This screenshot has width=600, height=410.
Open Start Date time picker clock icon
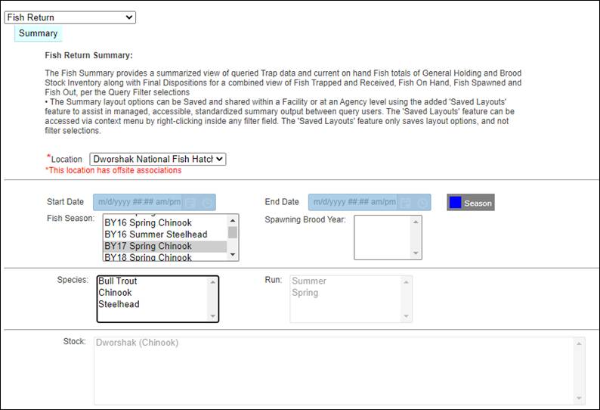(207, 203)
